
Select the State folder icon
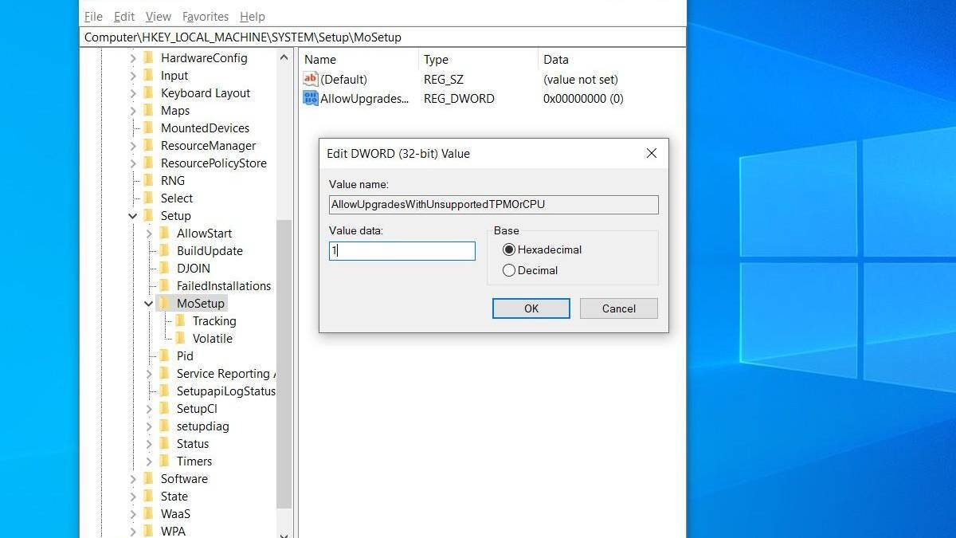149,496
